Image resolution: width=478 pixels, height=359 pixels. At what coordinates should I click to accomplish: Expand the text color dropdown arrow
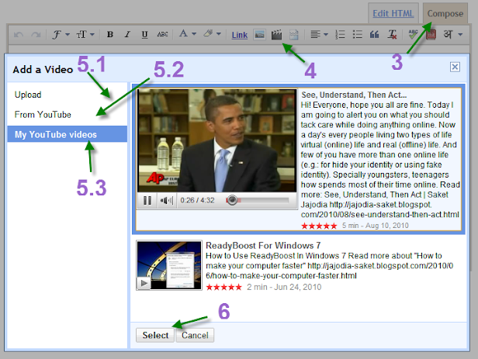(194, 34)
